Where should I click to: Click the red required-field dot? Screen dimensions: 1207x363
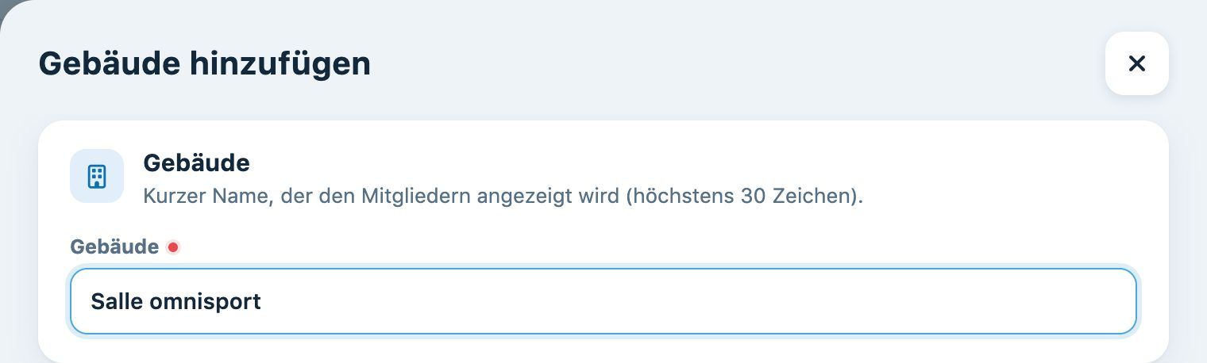173,247
